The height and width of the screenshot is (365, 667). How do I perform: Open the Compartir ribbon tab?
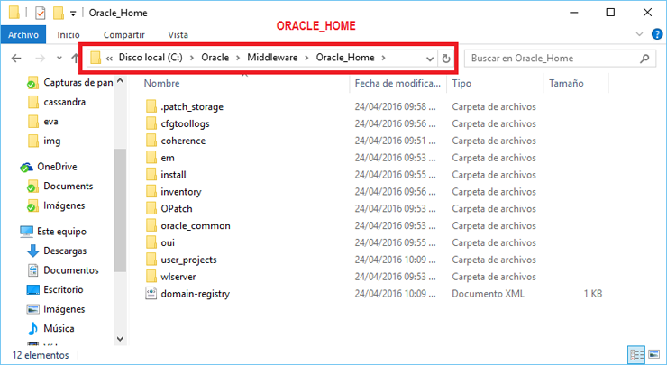pyautogui.click(x=124, y=35)
